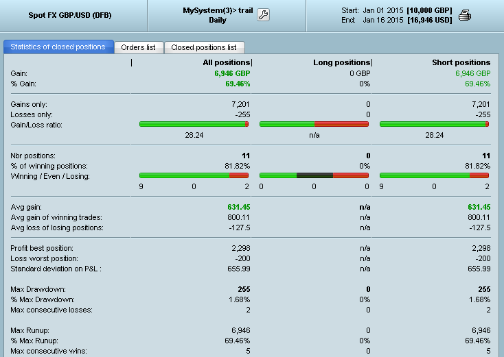Click the Gains only row label

click(29, 104)
